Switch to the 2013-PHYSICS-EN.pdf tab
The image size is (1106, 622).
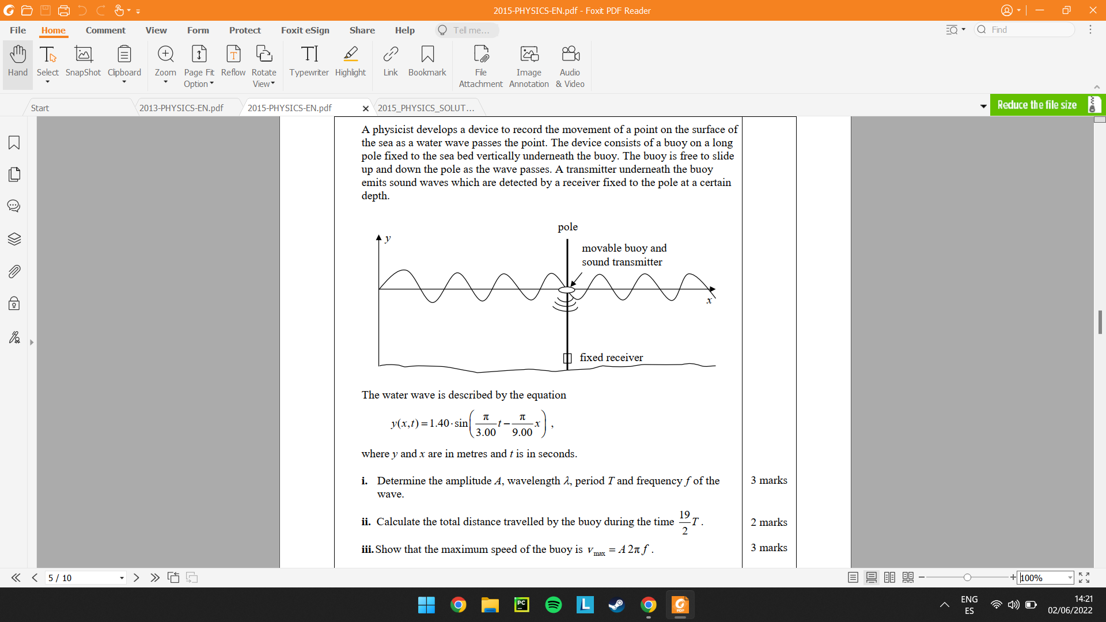point(181,107)
